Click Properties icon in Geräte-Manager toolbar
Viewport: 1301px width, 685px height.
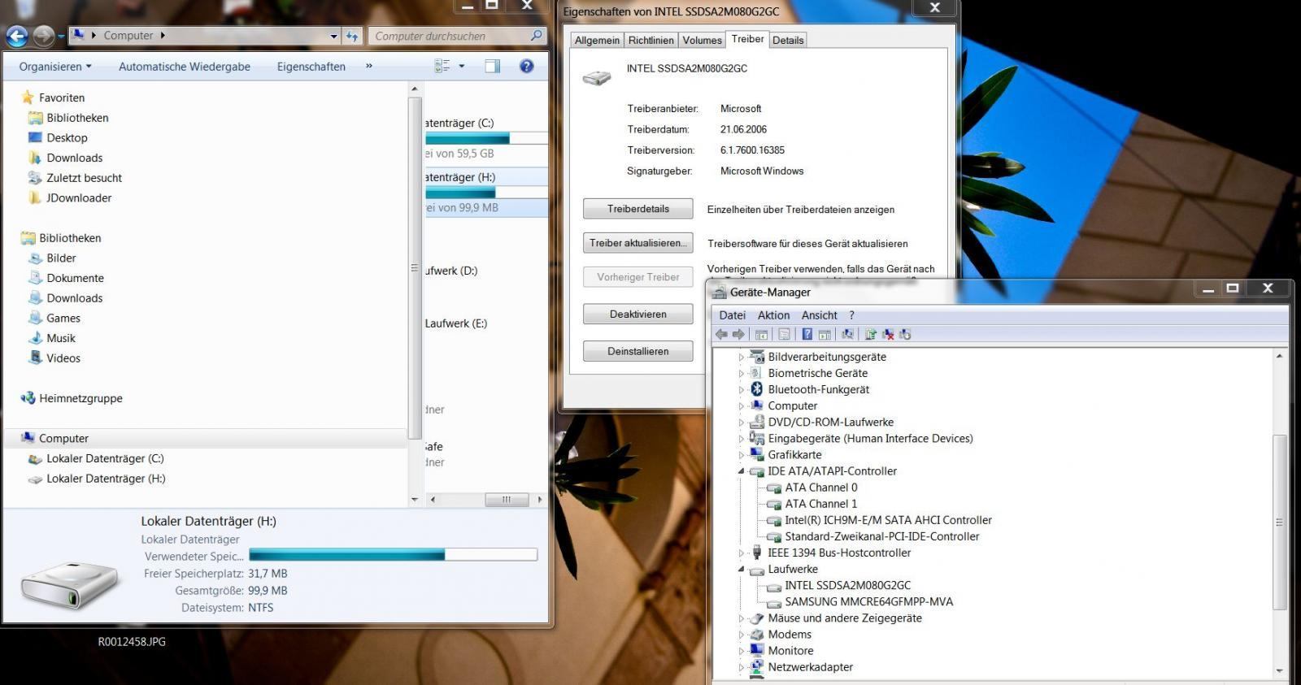785,334
